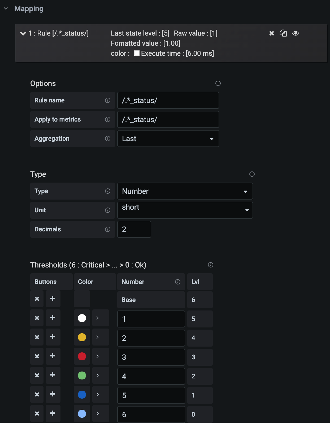Click the Decimals input field

134,229
